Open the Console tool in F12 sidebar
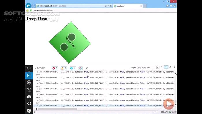Image resolution: width=202 pixels, height=114 pixels. tap(29, 76)
